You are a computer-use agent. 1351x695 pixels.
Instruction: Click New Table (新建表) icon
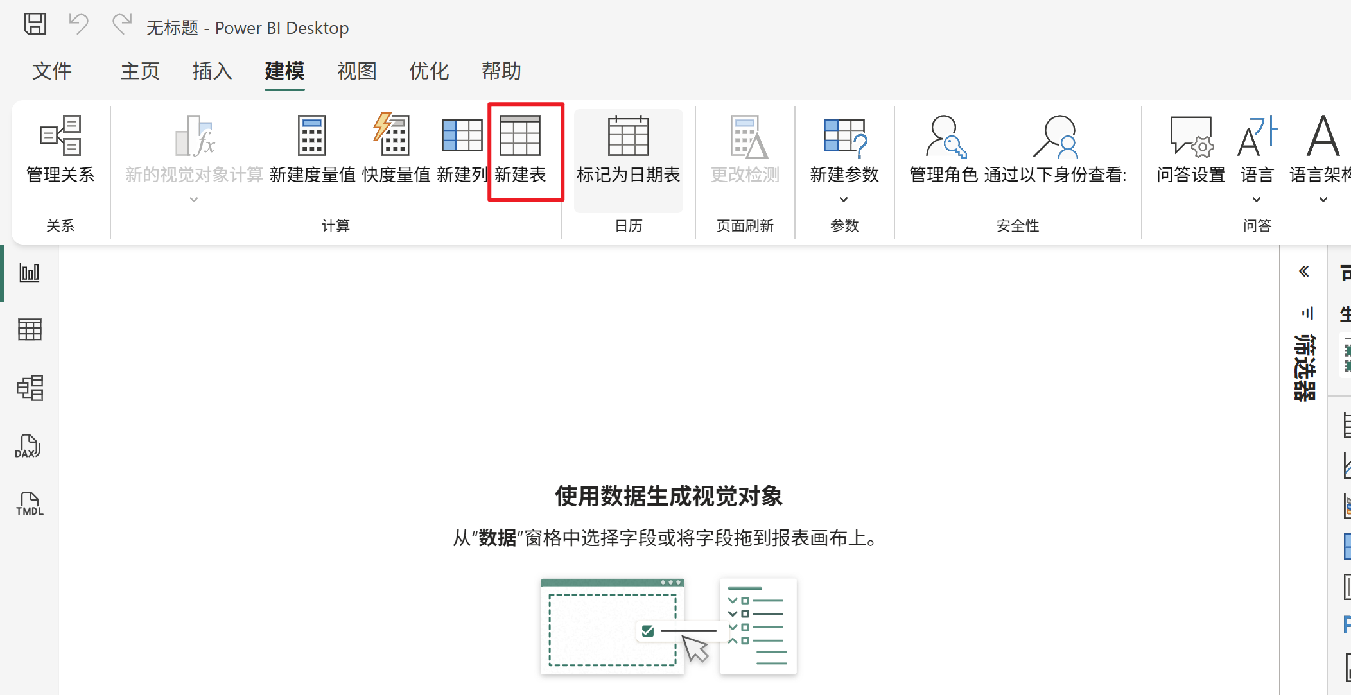pos(520,136)
